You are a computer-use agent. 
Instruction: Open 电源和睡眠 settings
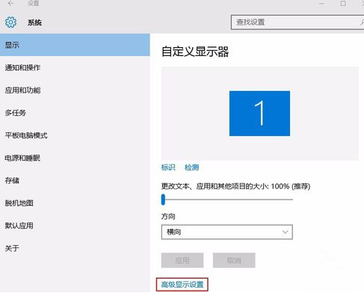click(75, 158)
